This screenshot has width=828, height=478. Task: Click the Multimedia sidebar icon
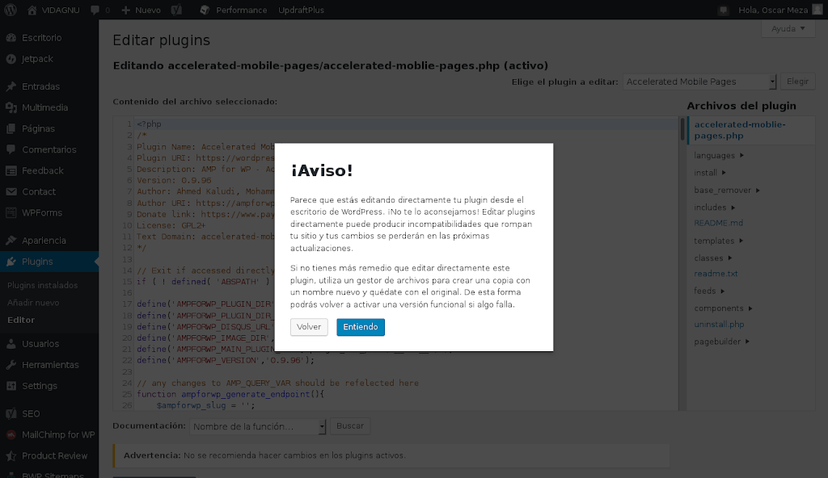pyautogui.click(x=11, y=107)
